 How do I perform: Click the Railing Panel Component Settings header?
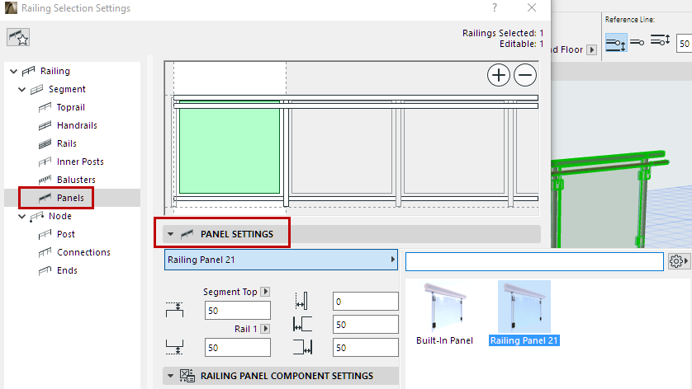click(281, 376)
